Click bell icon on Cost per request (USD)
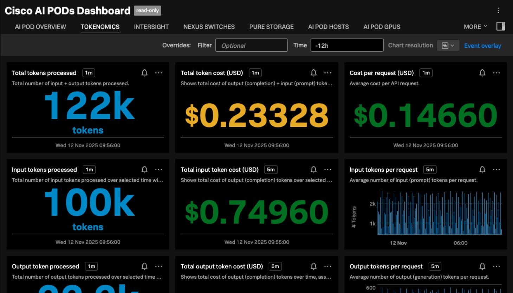This screenshot has width=513, height=293. (x=482, y=73)
